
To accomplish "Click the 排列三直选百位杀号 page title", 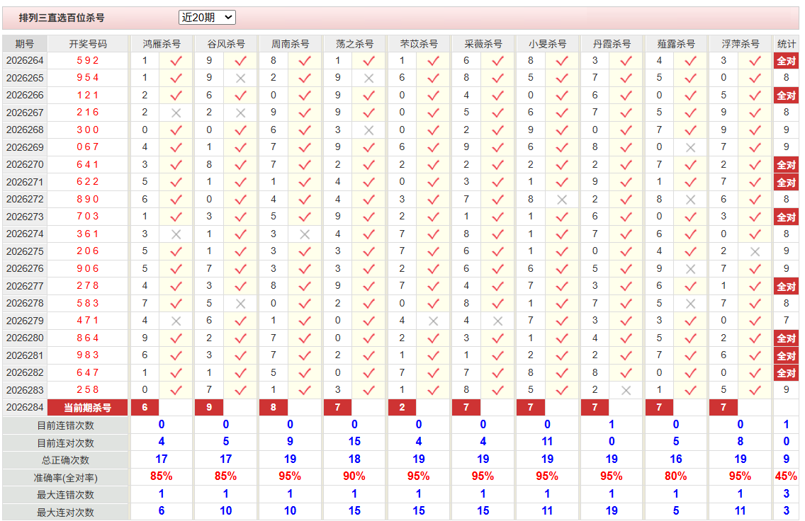I will 62,18.
